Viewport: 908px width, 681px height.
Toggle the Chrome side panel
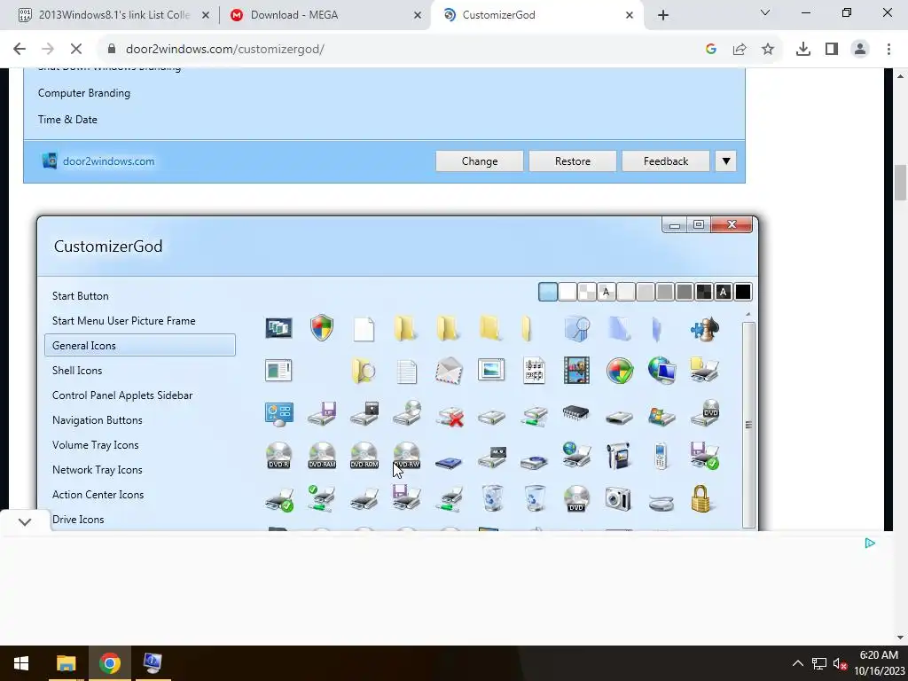pos(832,50)
